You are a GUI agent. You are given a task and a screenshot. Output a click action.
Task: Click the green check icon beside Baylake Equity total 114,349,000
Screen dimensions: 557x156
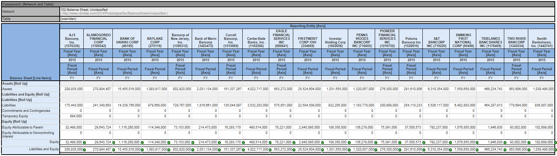point(168,143)
